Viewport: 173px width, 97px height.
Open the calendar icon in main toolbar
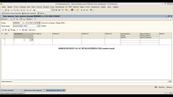[x=75, y=10]
